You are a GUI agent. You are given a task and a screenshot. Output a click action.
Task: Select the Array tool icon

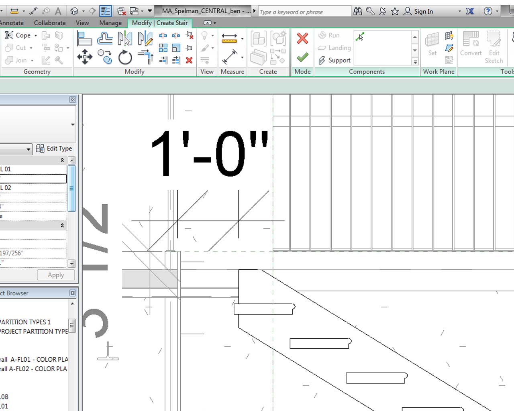pos(163,48)
